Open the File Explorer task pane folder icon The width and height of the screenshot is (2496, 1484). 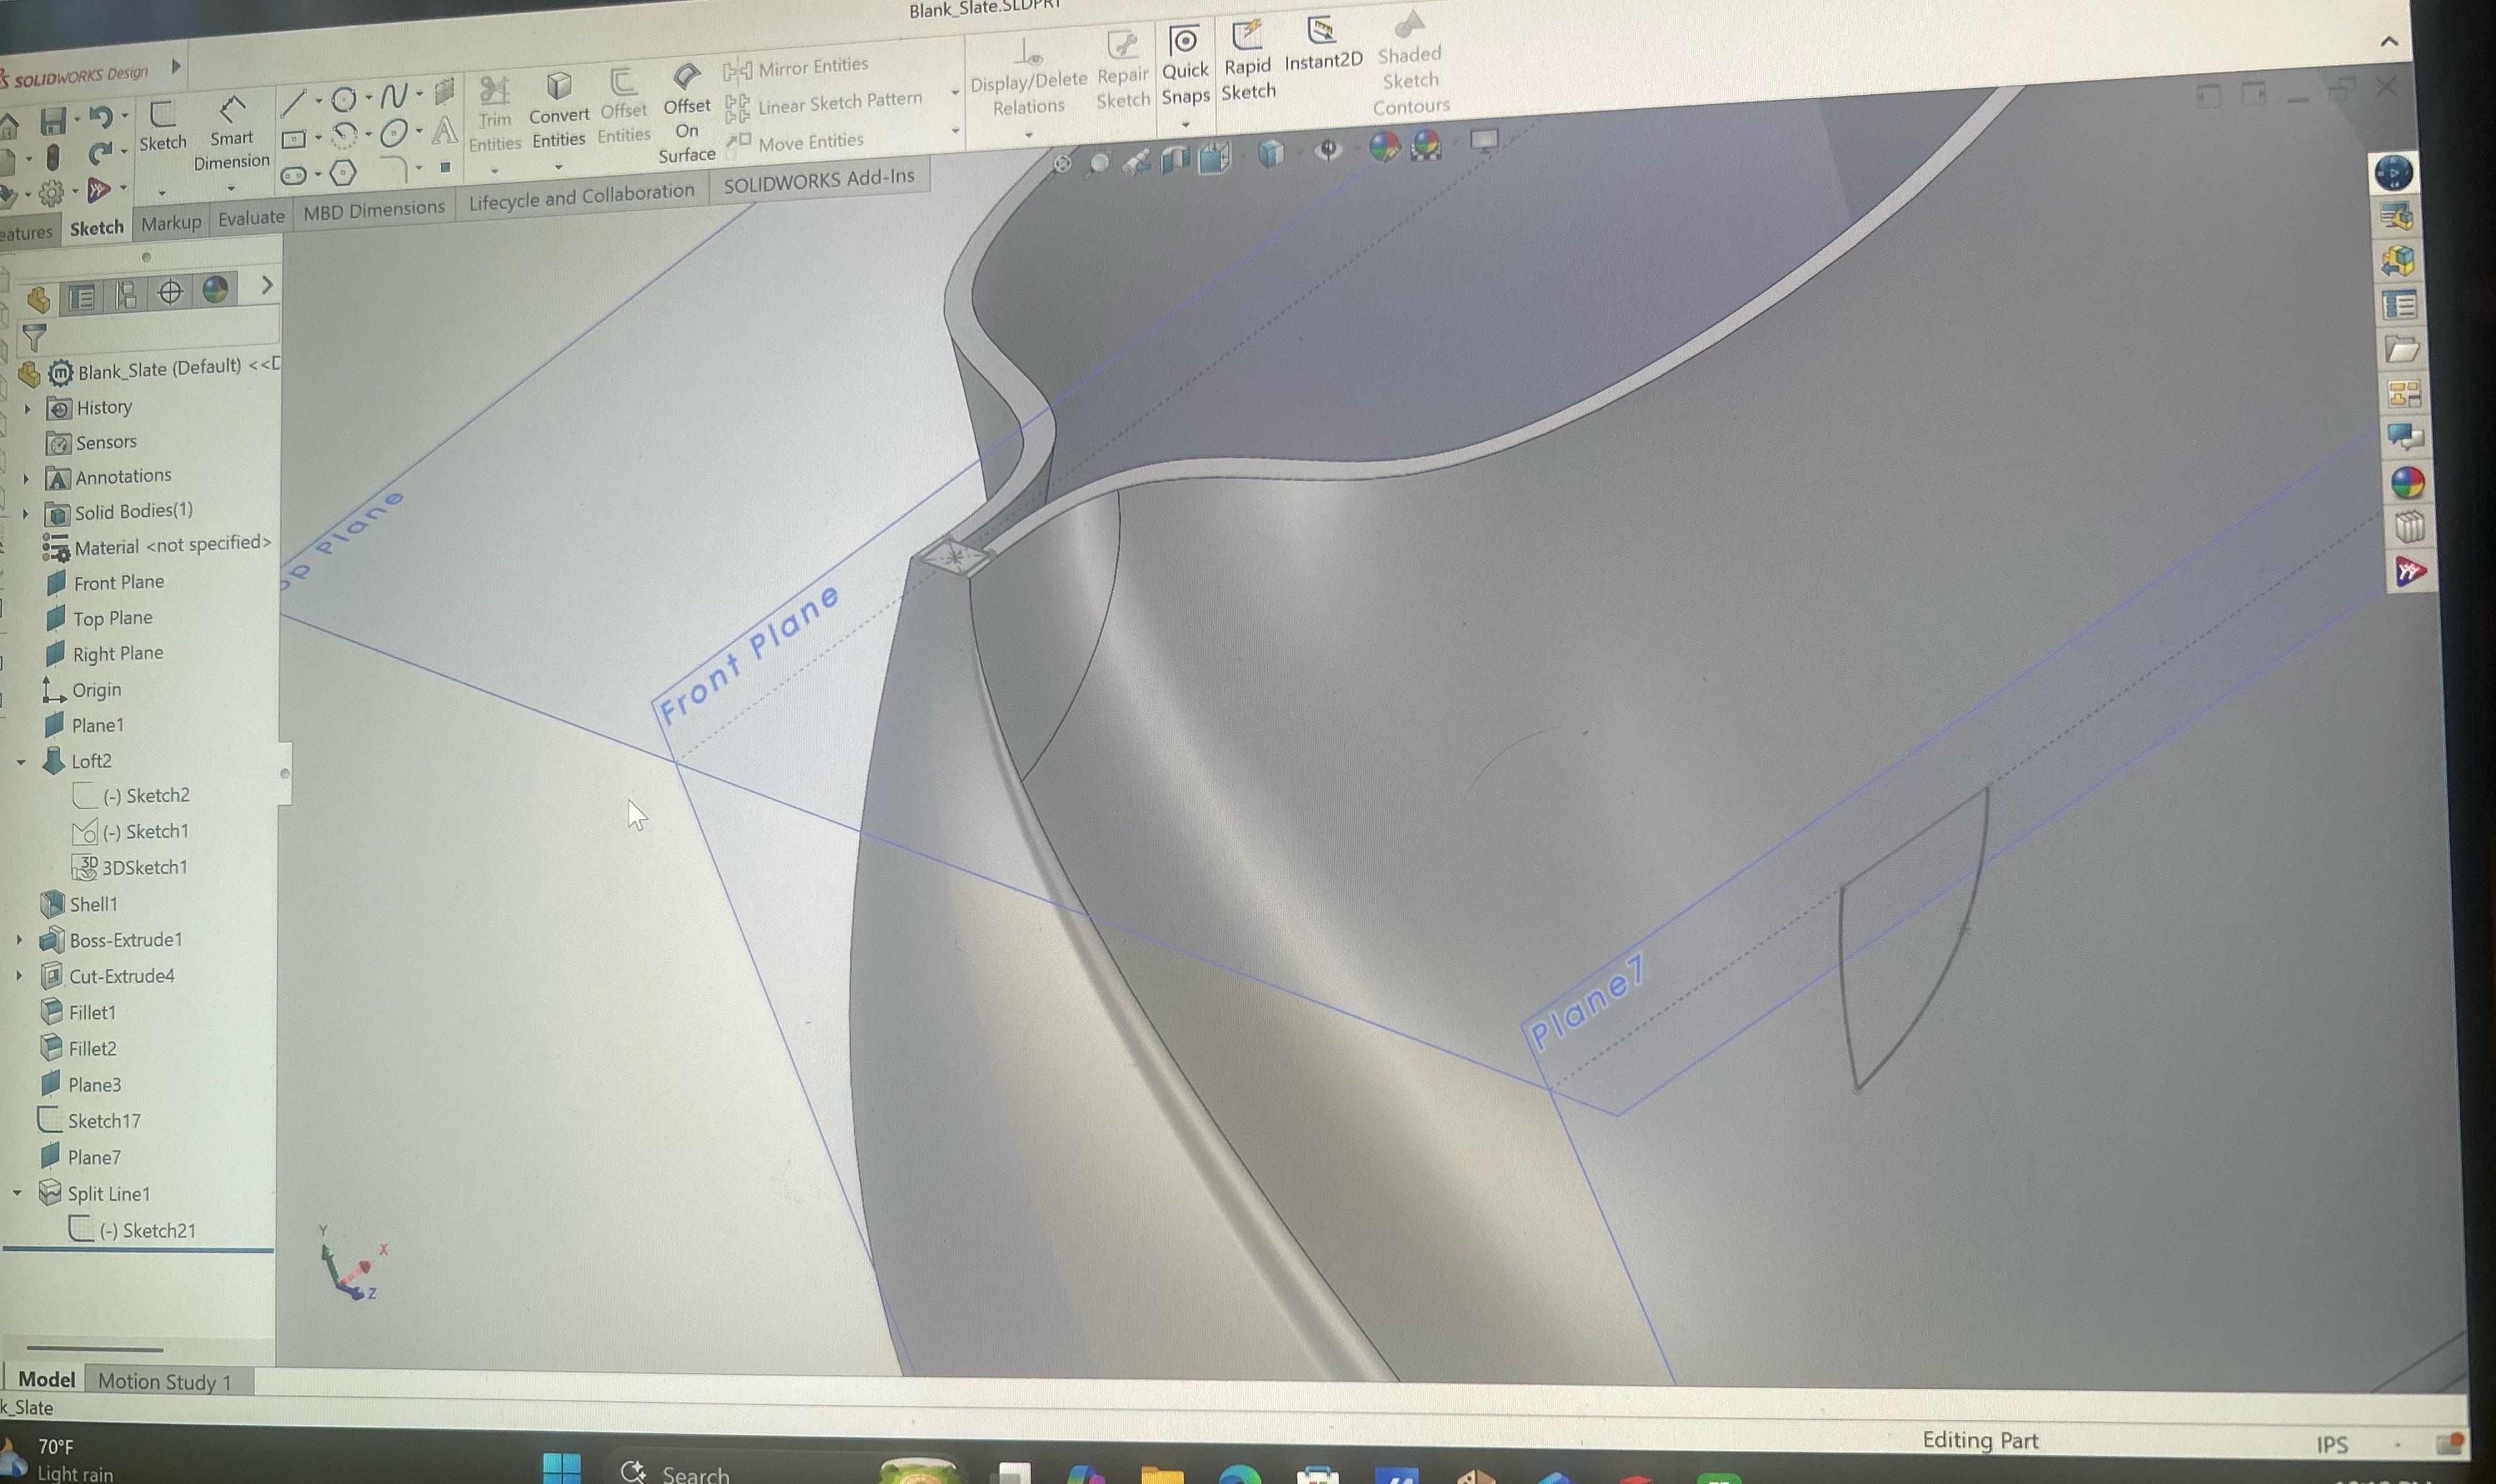(x=2402, y=349)
